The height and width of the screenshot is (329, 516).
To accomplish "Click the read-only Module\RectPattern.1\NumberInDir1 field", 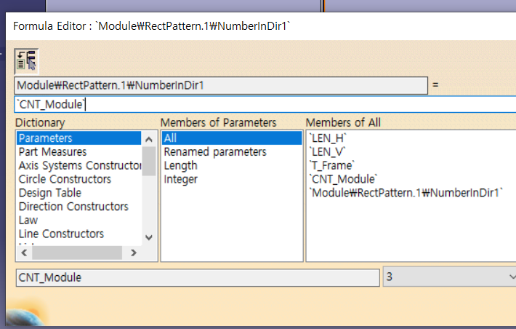I will pos(221,85).
